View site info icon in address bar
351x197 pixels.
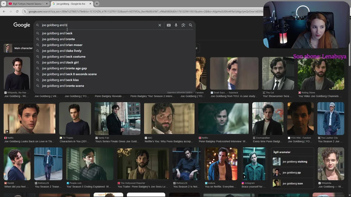pyautogui.click(x=25, y=11)
